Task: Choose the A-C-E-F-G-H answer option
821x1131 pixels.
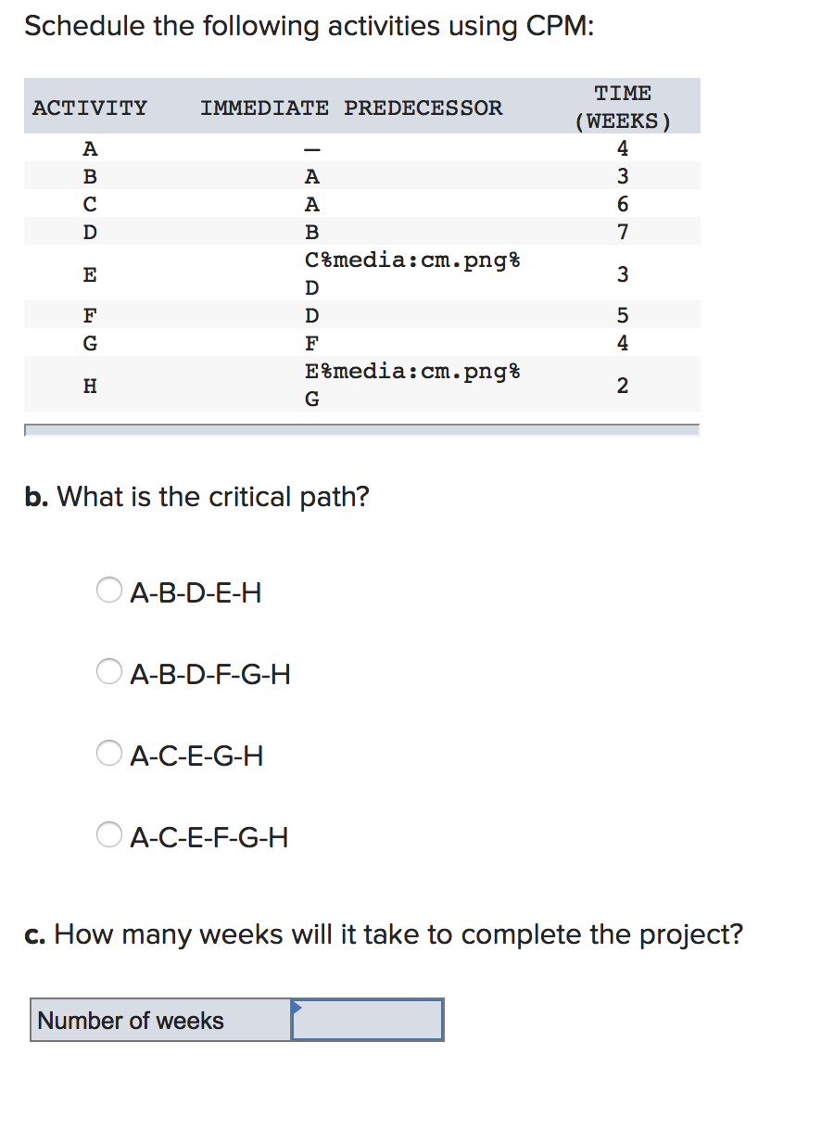Action: click(108, 834)
